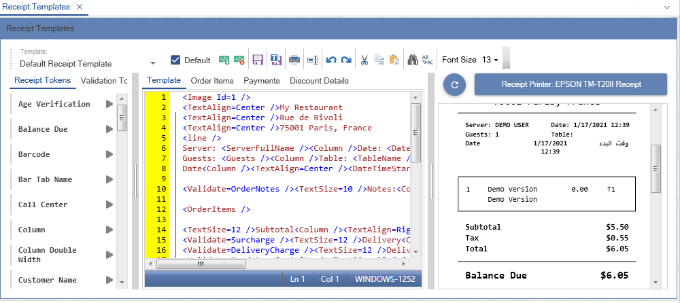Click the find and replace icon
The width and height of the screenshot is (680, 303).
tap(428, 60)
